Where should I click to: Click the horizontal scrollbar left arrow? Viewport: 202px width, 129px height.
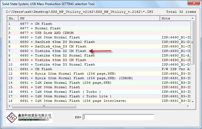click(x=9, y=106)
